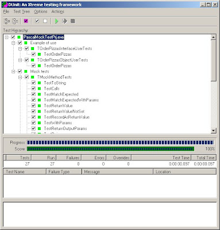Click the test tree scroll down arrow

[214, 131]
